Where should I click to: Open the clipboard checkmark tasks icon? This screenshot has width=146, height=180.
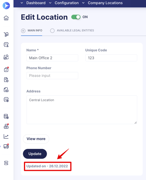click(6, 69)
